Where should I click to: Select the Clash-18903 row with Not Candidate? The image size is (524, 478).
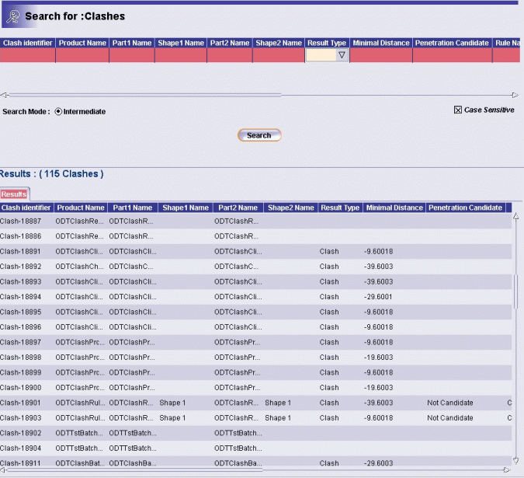pyautogui.click(x=449, y=418)
